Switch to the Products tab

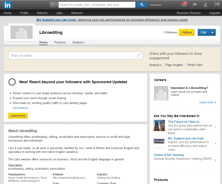(60, 42)
